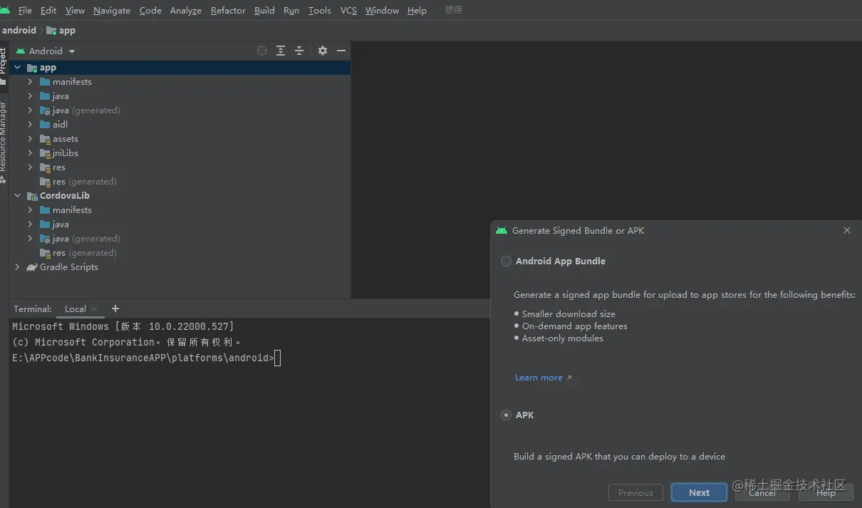Expand the jniLibs folder
Viewport: 862px width, 508px height.
click(x=30, y=153)
